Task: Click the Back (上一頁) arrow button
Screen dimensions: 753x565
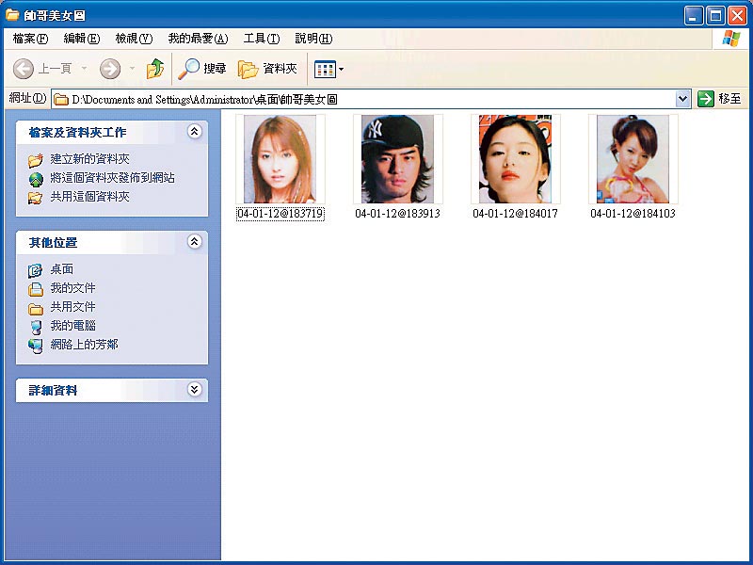Action: point(23,69)
